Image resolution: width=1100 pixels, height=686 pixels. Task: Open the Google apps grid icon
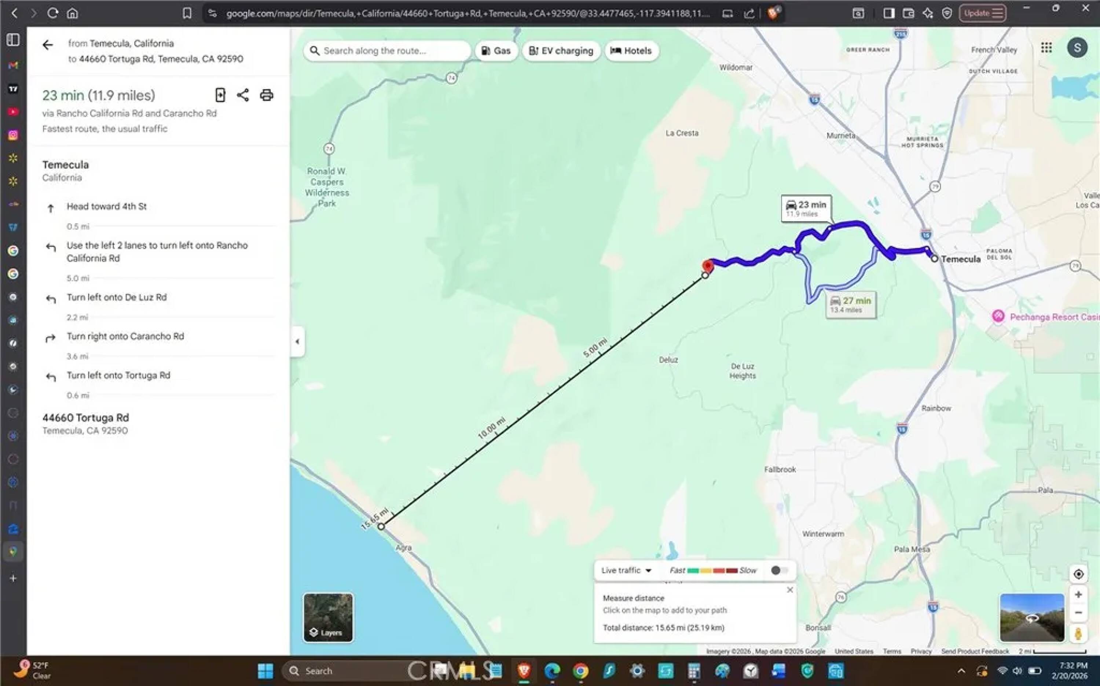coord(1046,48)
